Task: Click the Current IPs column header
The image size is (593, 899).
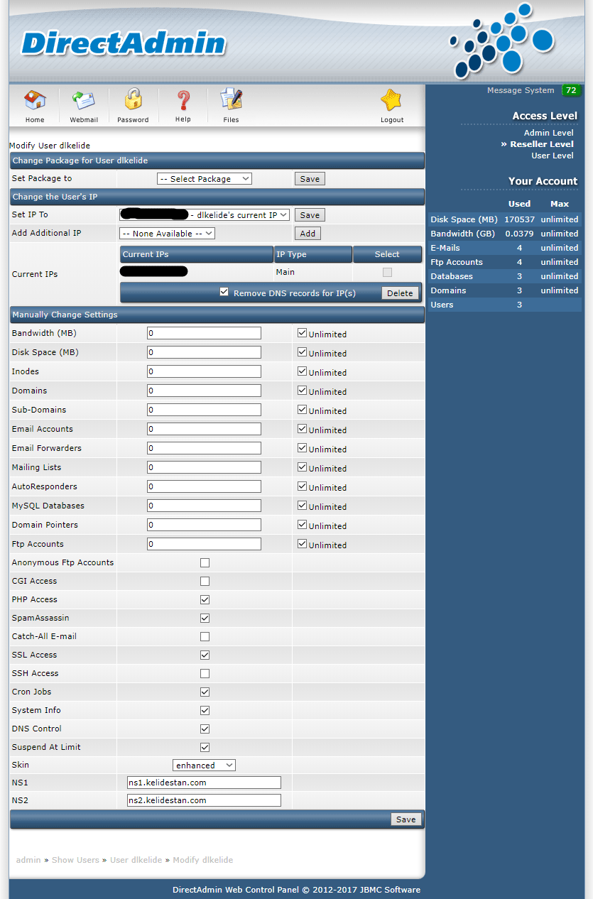Action: [x=197, y=254]
